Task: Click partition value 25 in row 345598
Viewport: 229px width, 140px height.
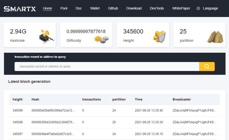Action: (114, 122)
